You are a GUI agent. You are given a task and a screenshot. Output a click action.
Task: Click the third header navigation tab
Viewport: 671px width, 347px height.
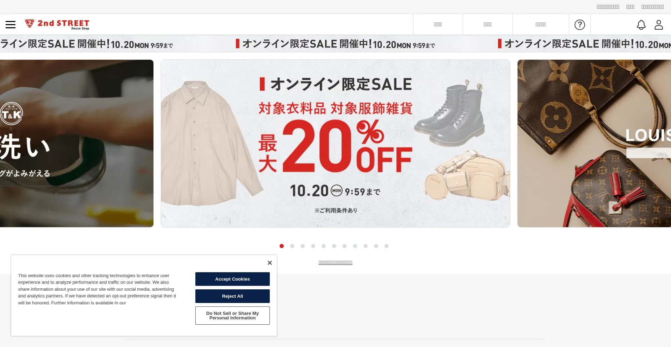(541, 24)
